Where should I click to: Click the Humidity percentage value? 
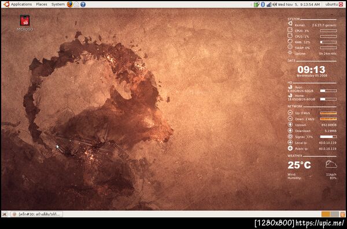[333, 178]
